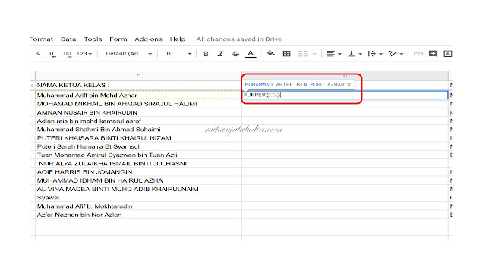The image size is (486, 273).
Task: Select cell 'Tuan Mohamad Amirul Syazwan bin Tuan Azli'
Action: 138,155
